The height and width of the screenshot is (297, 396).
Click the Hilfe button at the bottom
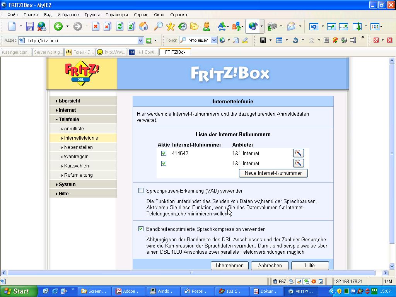pyautogui.click(x=310, y=265)
